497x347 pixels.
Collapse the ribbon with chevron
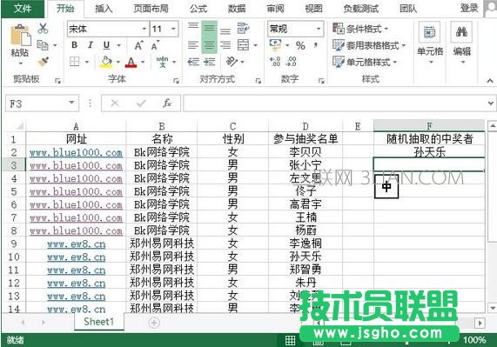[x=490, y=81]
